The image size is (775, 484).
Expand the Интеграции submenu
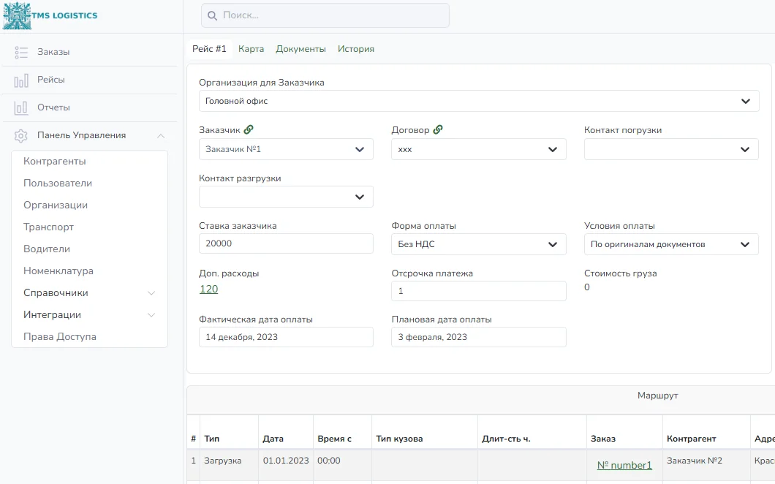pyautogui.click(x=151, y=315)
